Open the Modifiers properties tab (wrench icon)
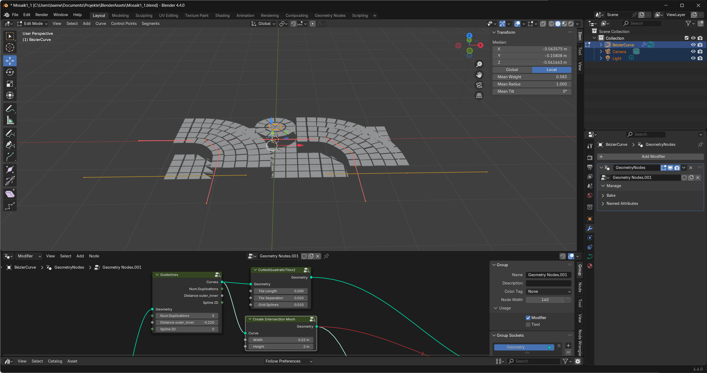The height and width of the screenshot is (373, 707). coord(589,228)
